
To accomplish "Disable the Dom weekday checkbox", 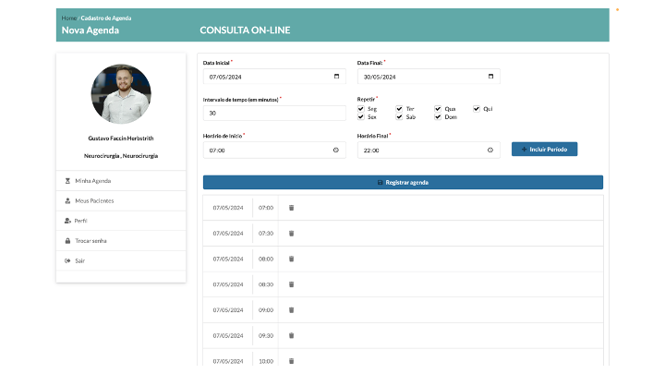I will 439,117.
